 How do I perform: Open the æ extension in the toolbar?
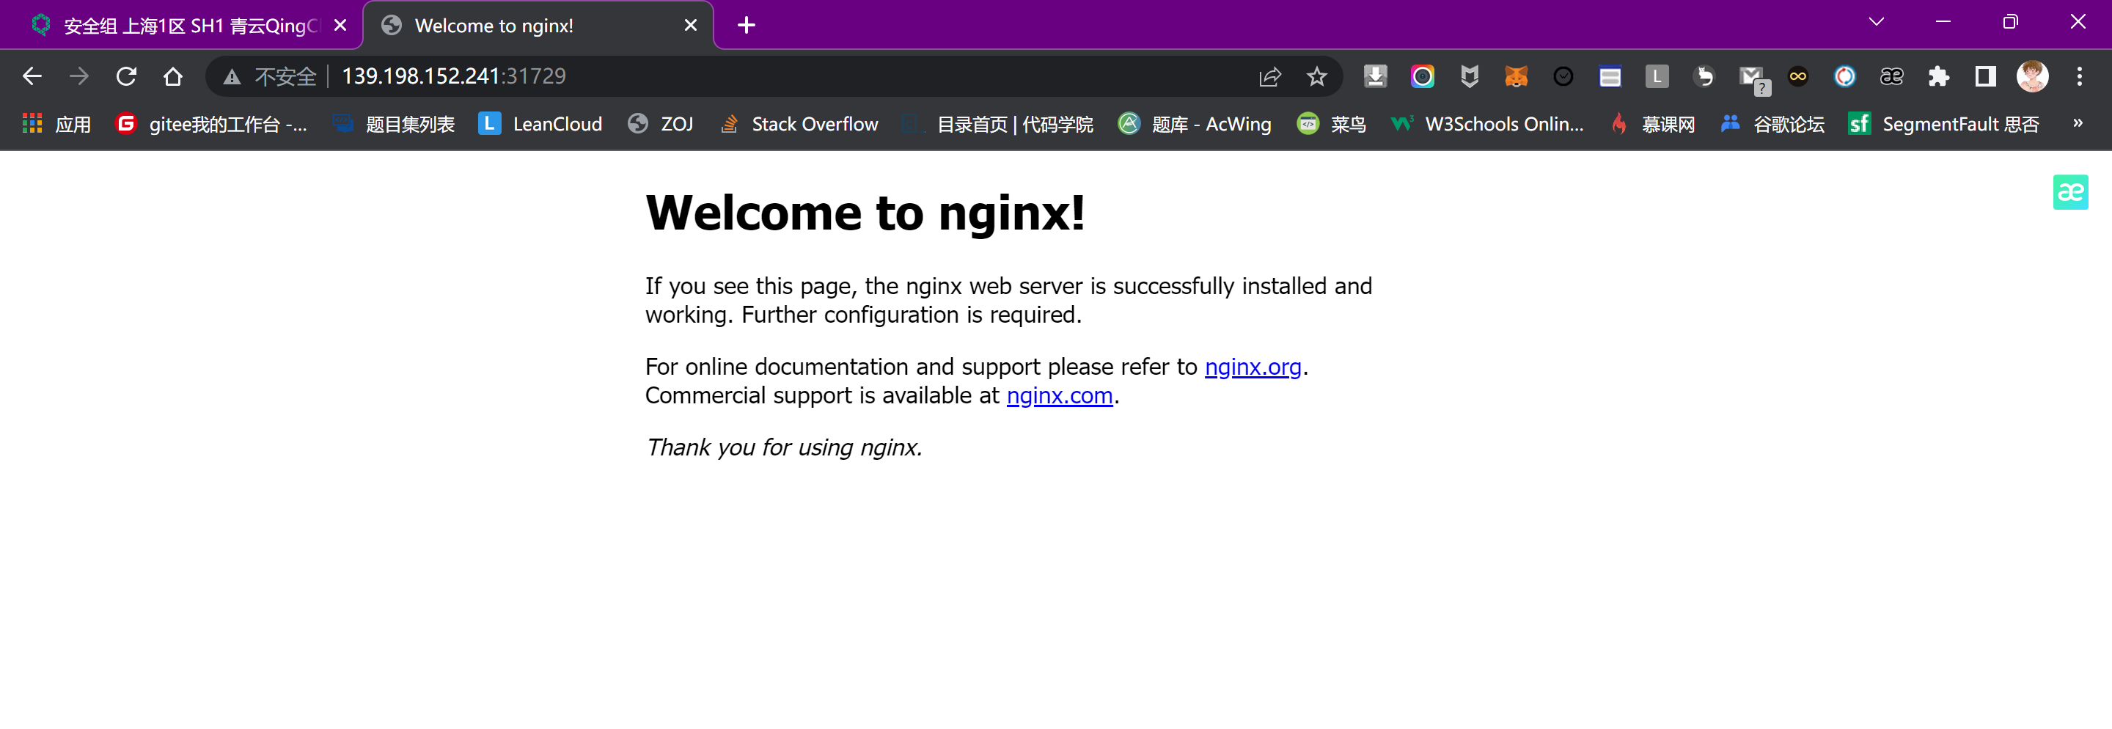click(1891, 76)
